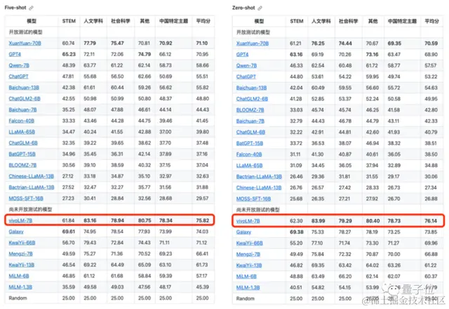Screen dimensions: 449x309
Task: Open Chinese-LLaMA-13B link in Zero-shot table
Action: pyautogui.click(x=259, y=188)
